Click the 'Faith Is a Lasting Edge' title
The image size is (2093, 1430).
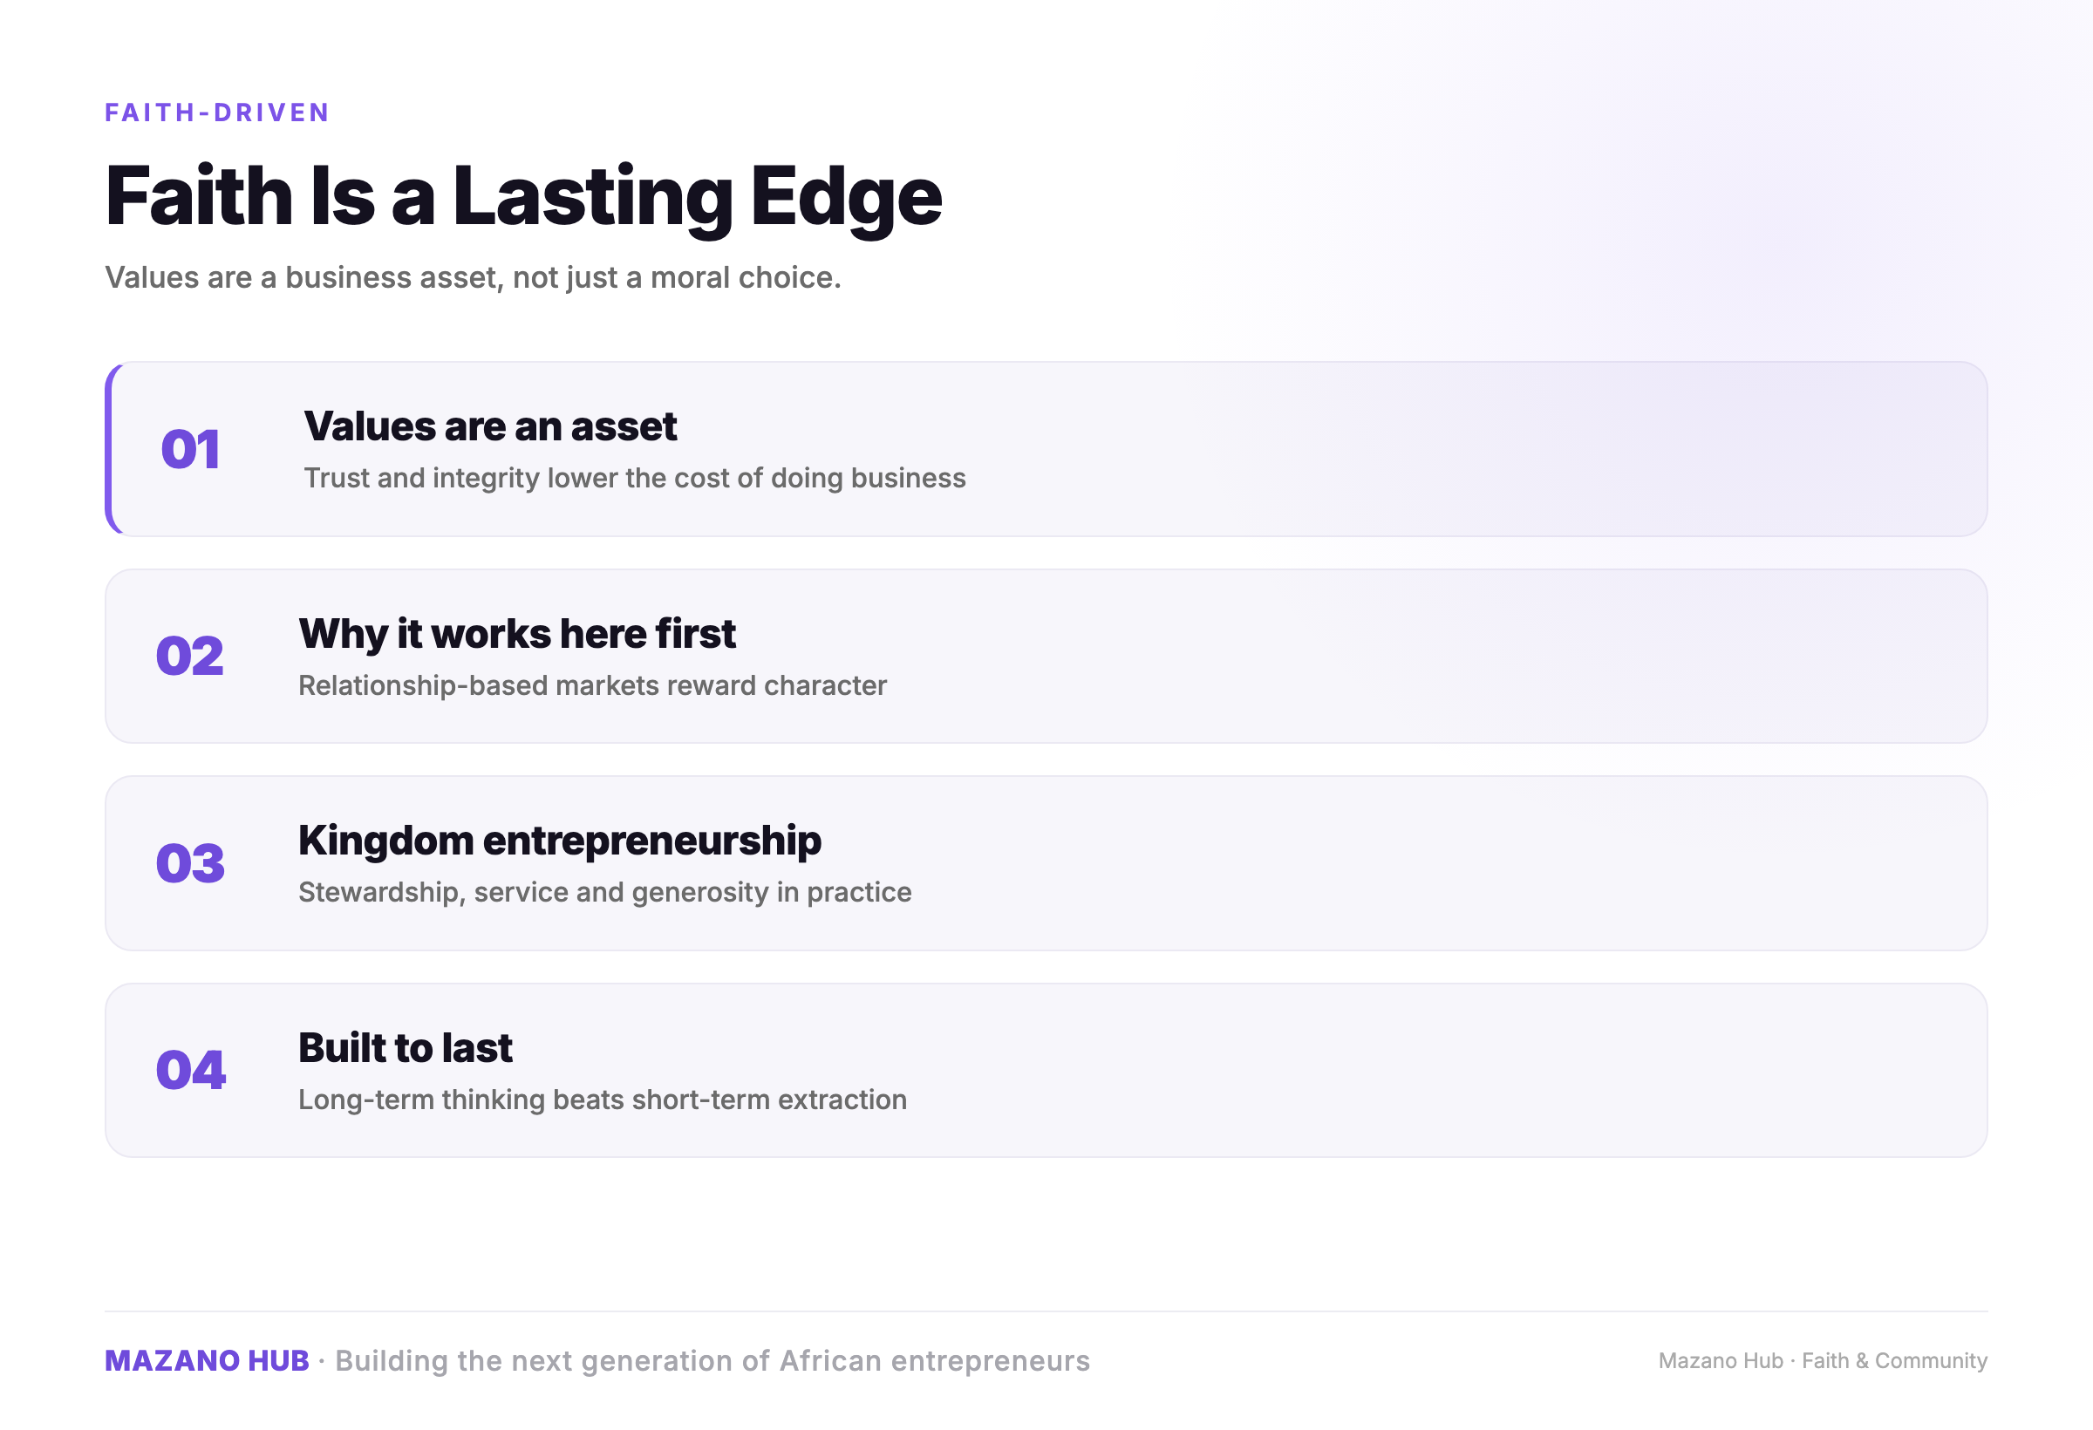(523, 196)
